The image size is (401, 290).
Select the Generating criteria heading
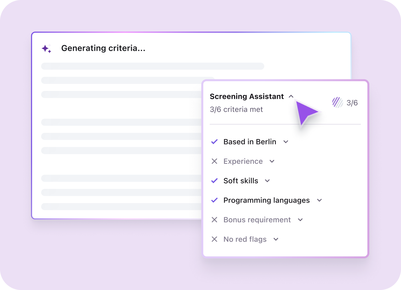[103, 48]
